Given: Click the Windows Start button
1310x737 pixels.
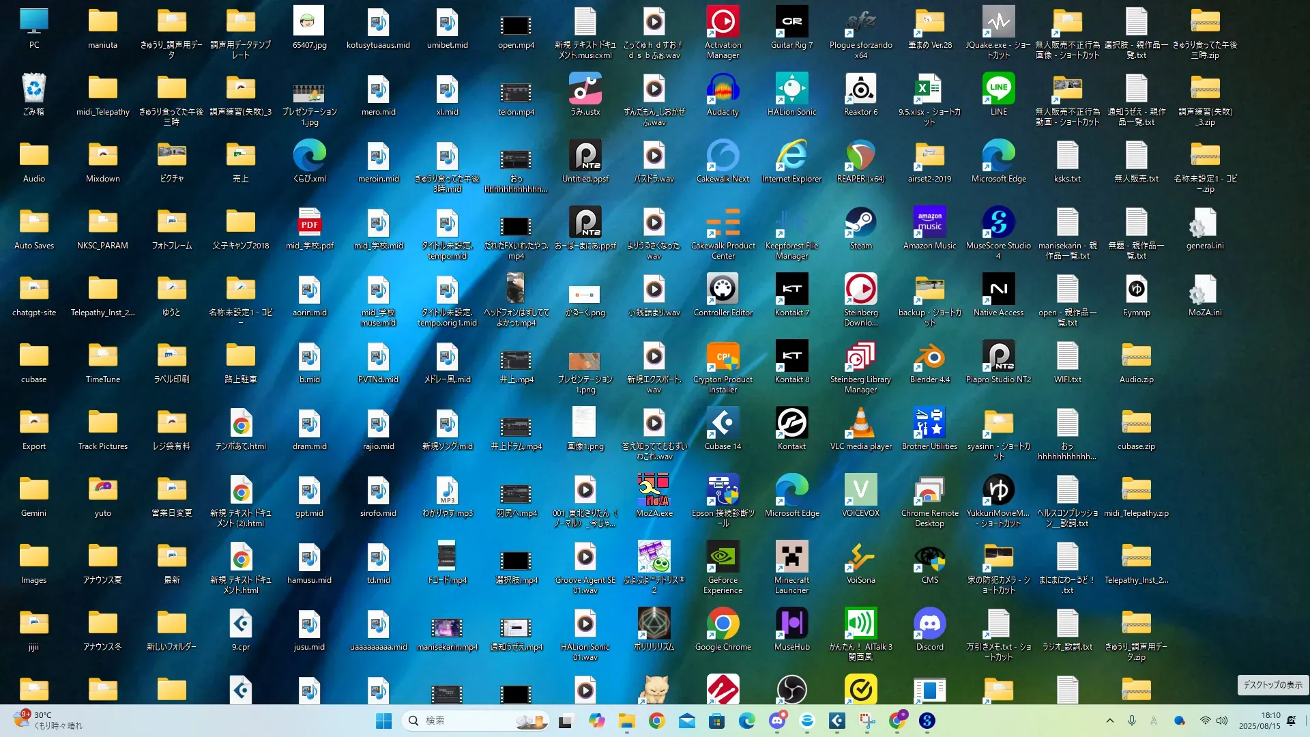Looking at the screenshot, I should tap(383, 721).
